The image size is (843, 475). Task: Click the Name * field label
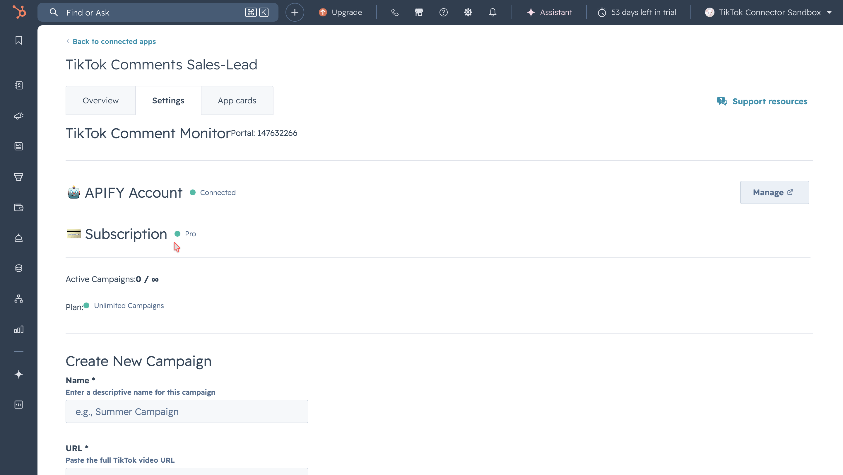pos(81,380)
